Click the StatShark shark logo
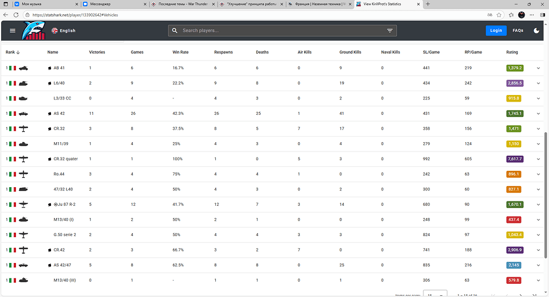Image resolution: width=549 pixels, height=297 pixels. 34,31
